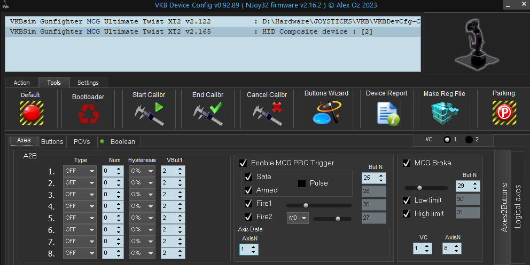Viewport: 530px width, 265px height.
Task: Activate the Parking icon
Action: [x=504, y=113]
